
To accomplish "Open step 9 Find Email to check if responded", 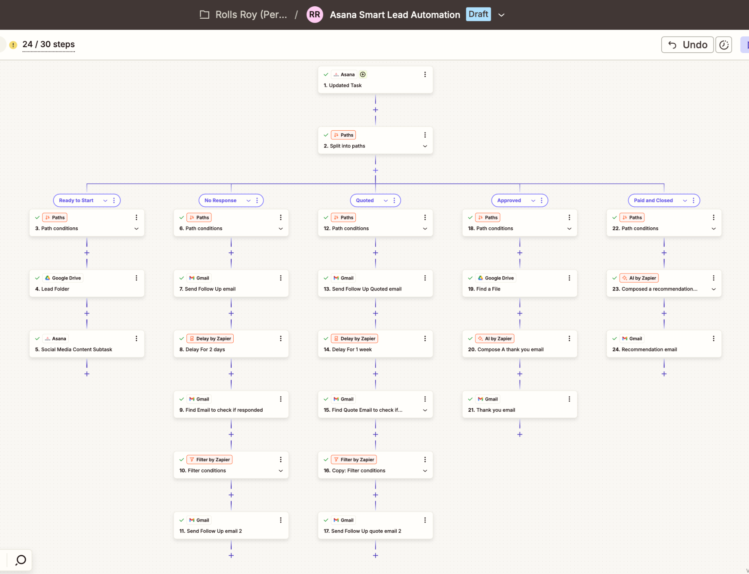I will click(231, 404).
